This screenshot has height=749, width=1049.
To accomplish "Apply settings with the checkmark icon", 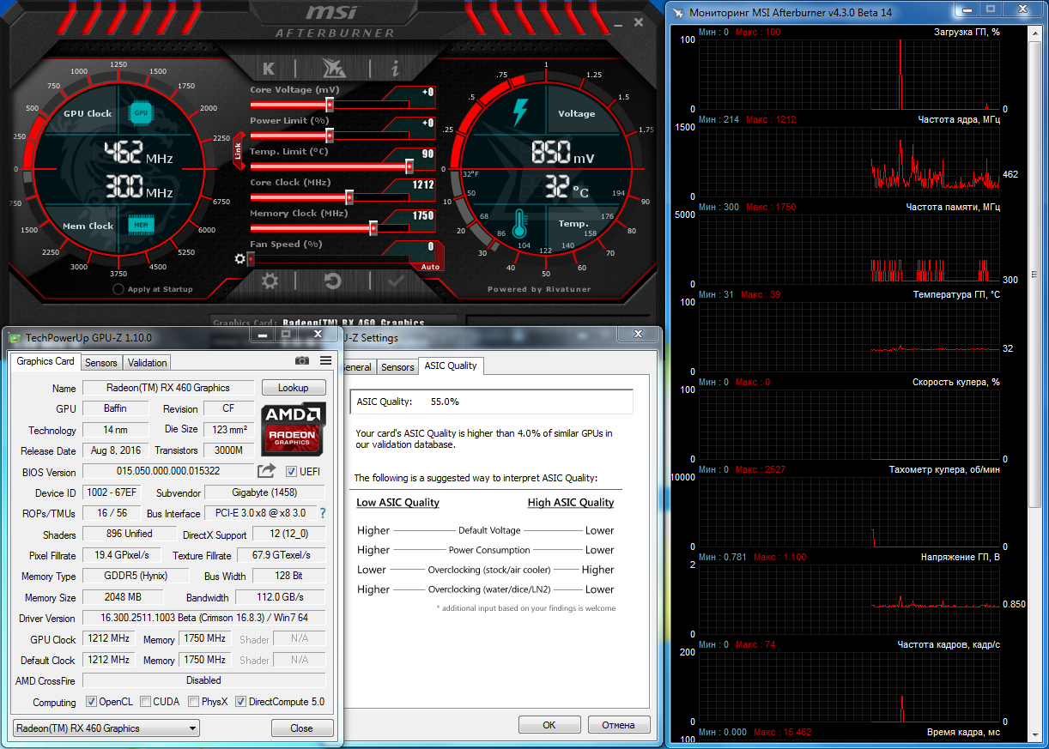I will pos(396,281).
